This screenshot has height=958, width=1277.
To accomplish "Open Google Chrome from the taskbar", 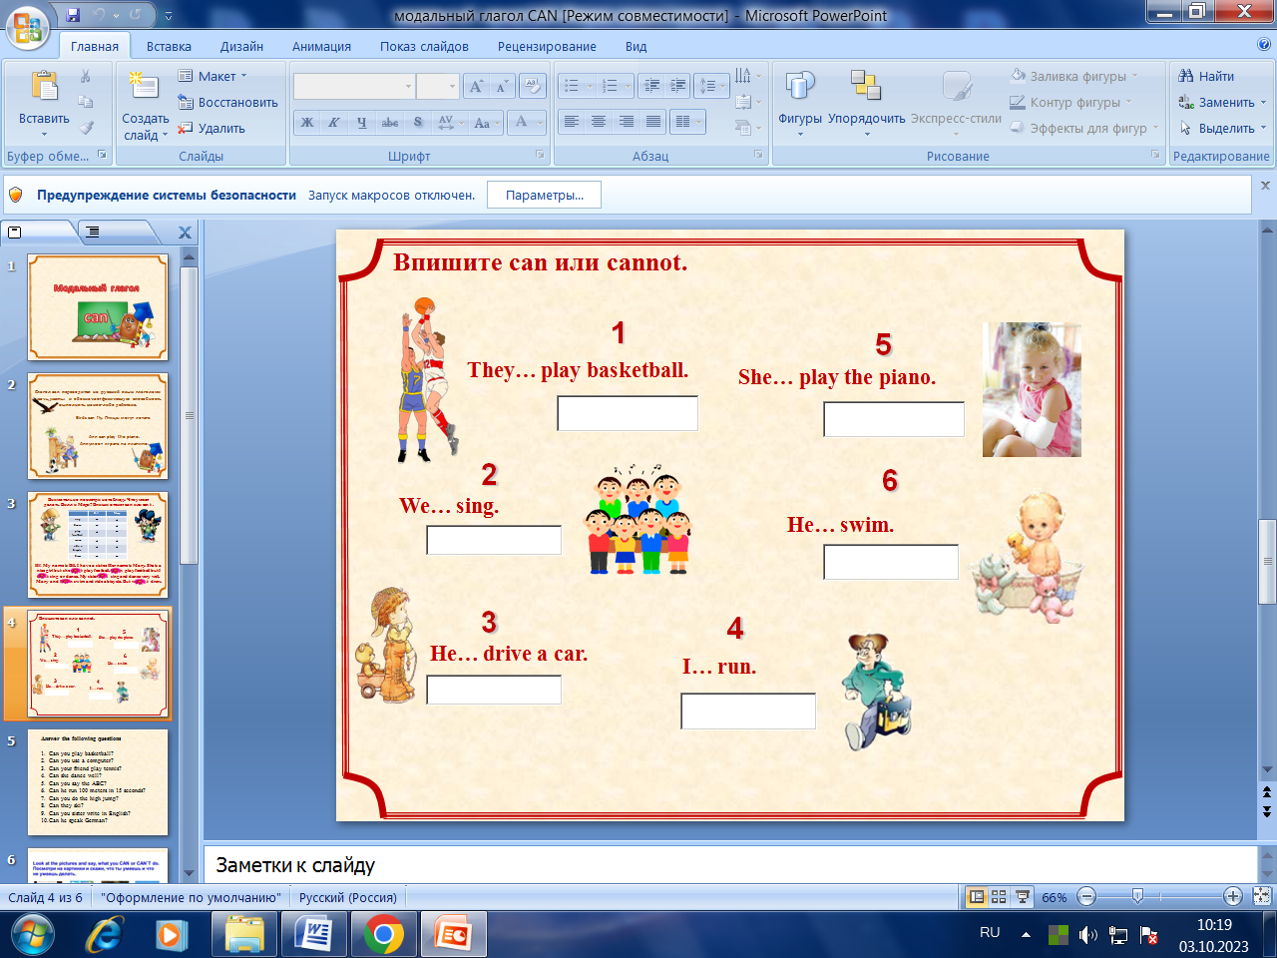I will (x=383, y=935).
